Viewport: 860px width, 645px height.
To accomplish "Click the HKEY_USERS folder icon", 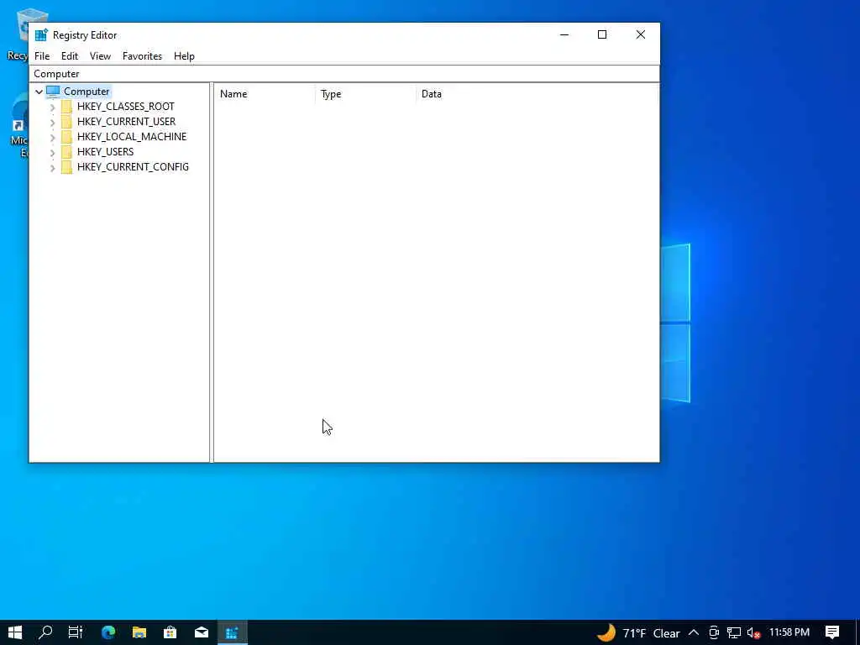I will (x=66, y=152).
